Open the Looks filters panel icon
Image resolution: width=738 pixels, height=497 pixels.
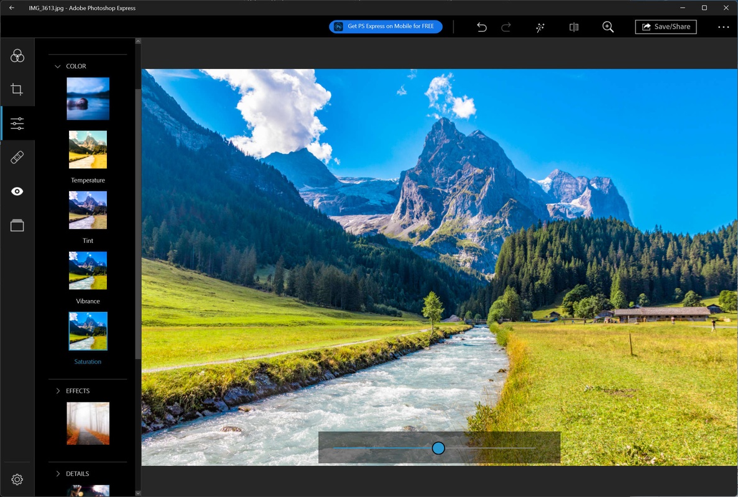17,56
